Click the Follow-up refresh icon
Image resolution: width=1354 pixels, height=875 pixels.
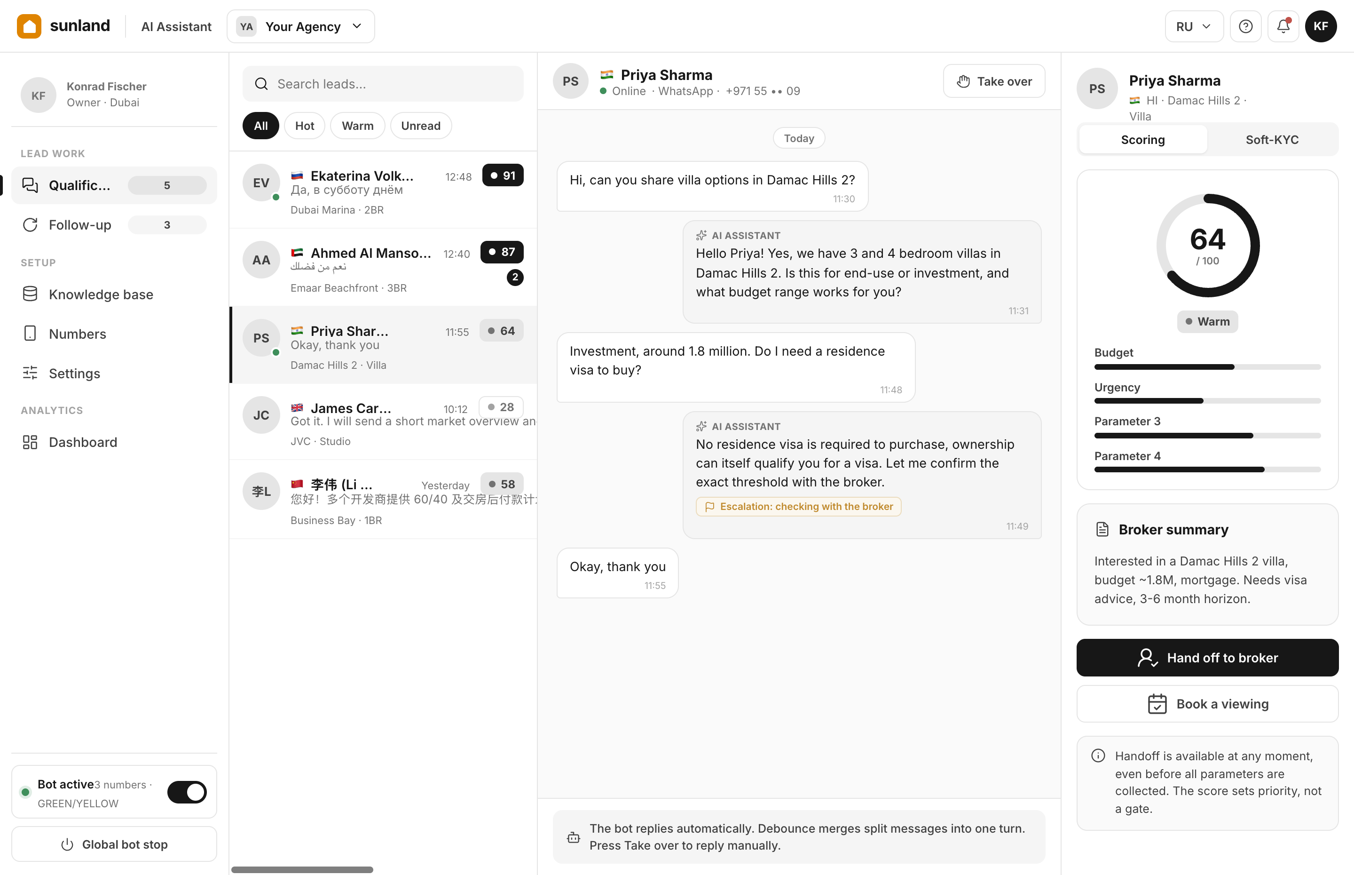click(30, 225)
